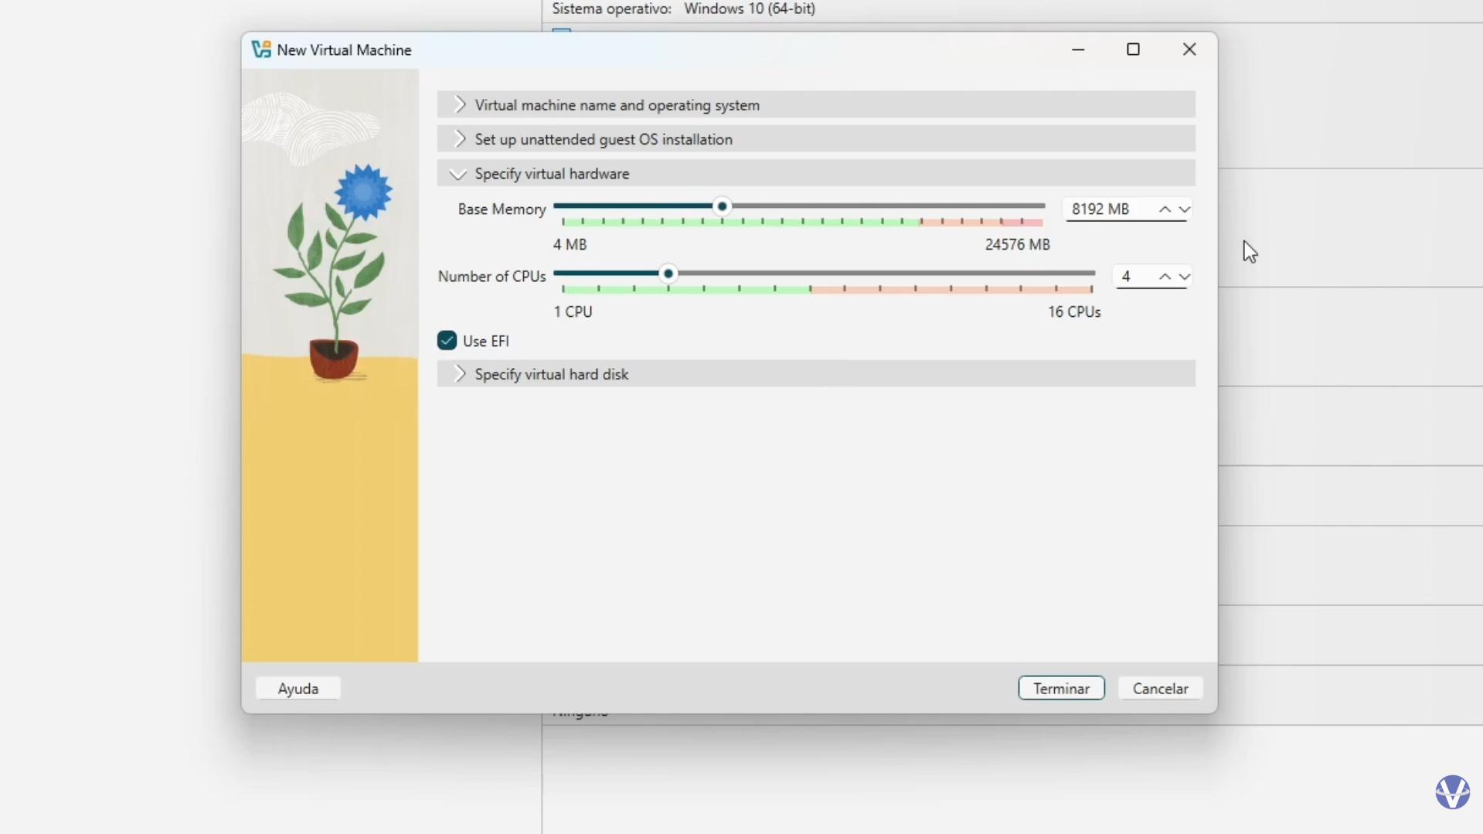The height and width of the screenshot is (834, 1483).
Task: Close the New Virtual Machine dialog
Action: [1189, 49]
